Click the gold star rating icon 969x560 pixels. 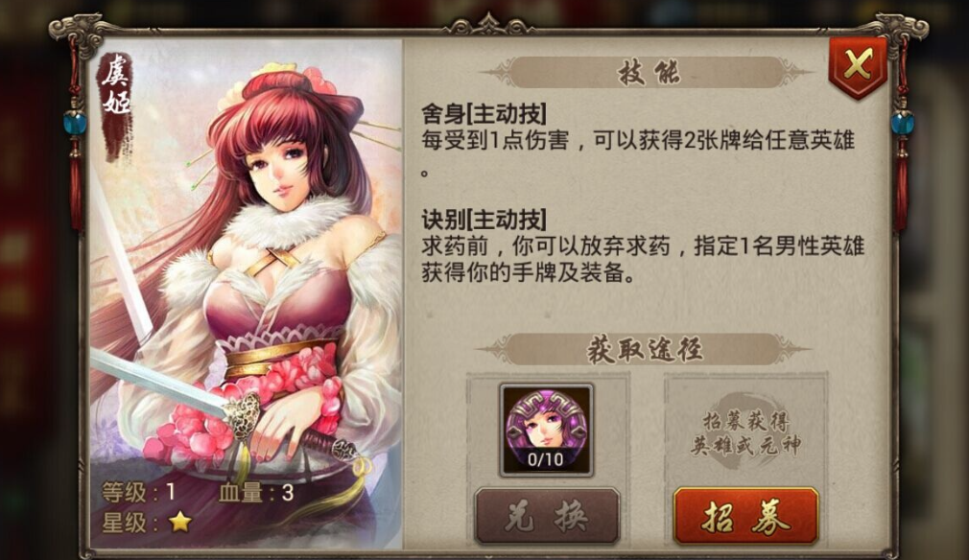(179, 523)
